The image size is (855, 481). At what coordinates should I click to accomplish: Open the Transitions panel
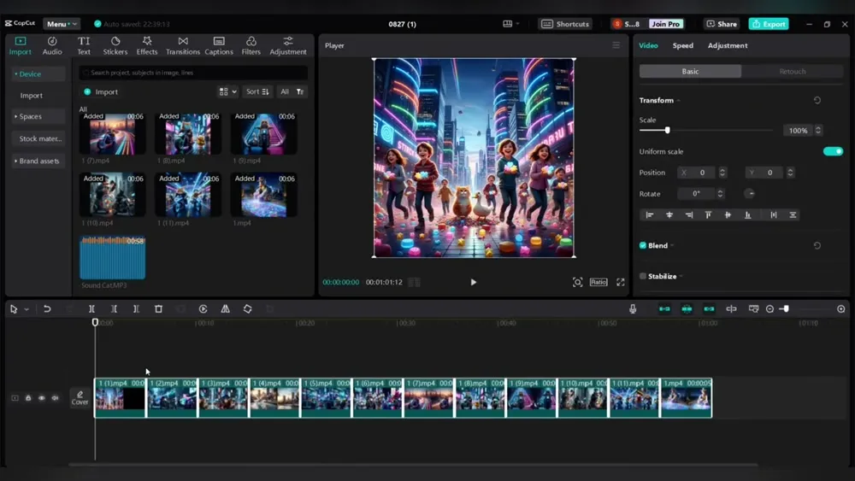pos(183,45)
